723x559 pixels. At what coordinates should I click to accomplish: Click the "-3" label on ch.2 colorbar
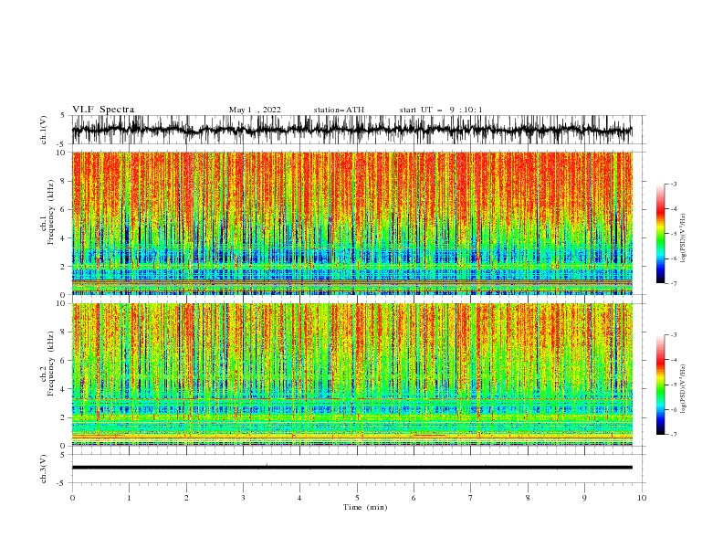coord(674,335)
